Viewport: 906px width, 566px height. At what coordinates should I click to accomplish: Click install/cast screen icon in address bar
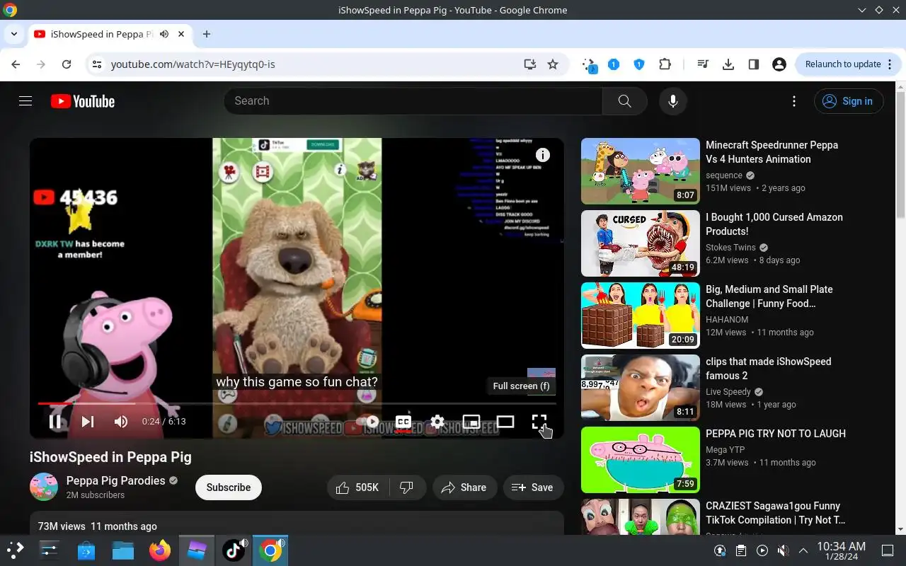coord(529,64)
